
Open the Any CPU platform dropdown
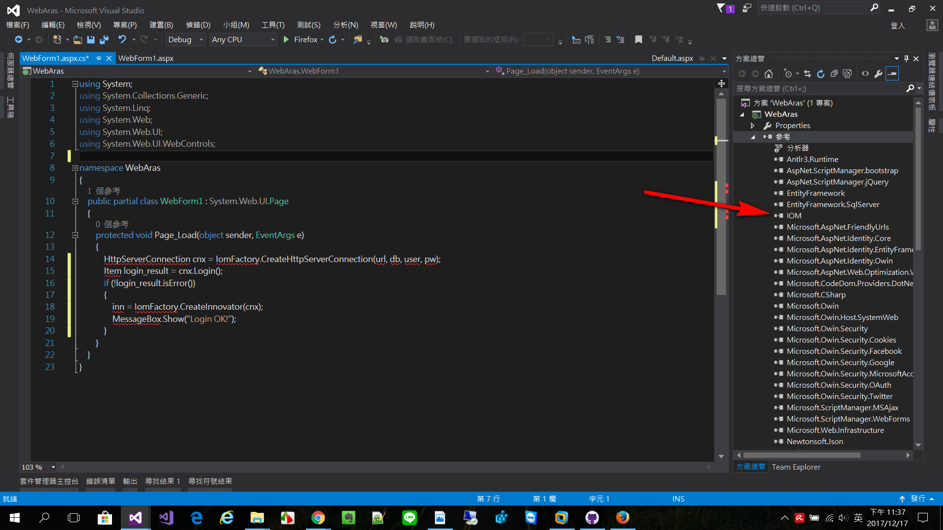tap(273, 40)
